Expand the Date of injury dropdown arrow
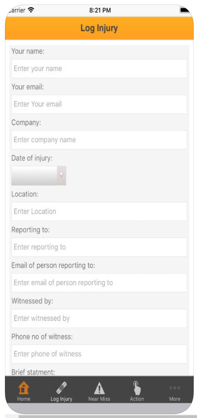 click(61, 176)
